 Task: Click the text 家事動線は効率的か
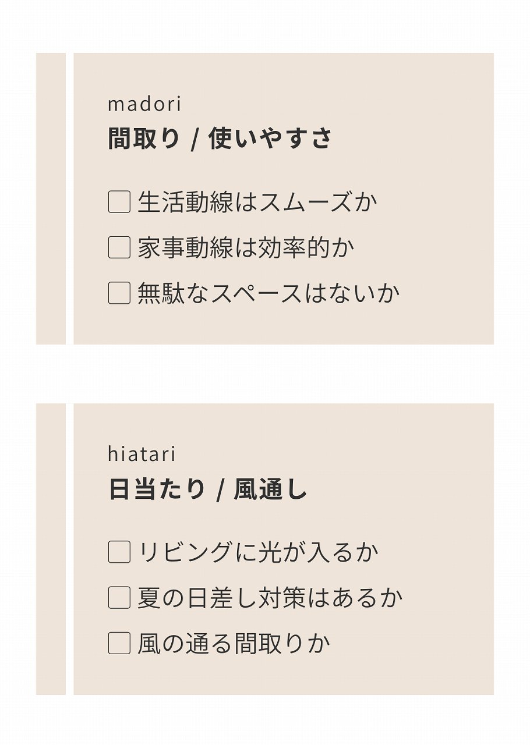coord(246,248)
